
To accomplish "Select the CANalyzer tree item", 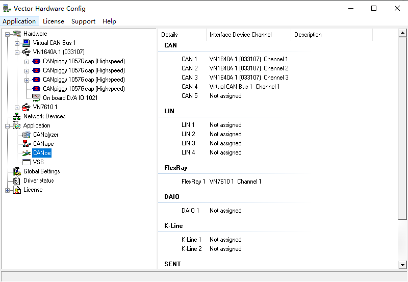I will pos(45,135).
